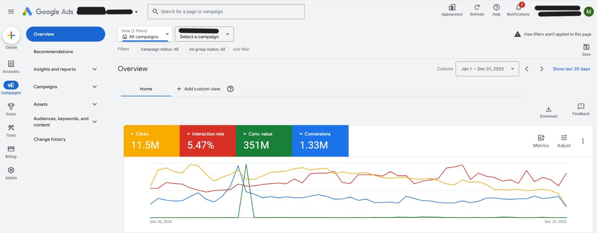The height and width of the screenshot is (233, 597).
Task: Click the Download chart icon
Action: [x=548, y=109]
